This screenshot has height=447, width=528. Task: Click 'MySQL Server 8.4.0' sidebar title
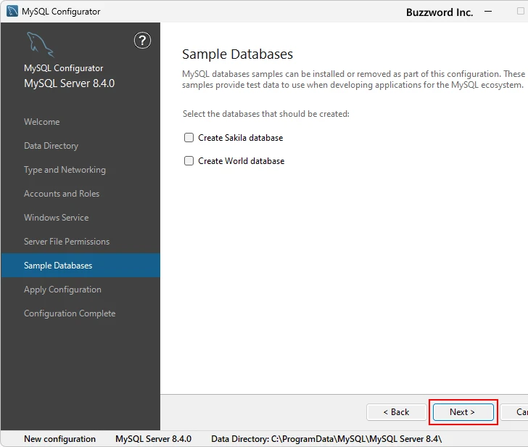[70, 83]
